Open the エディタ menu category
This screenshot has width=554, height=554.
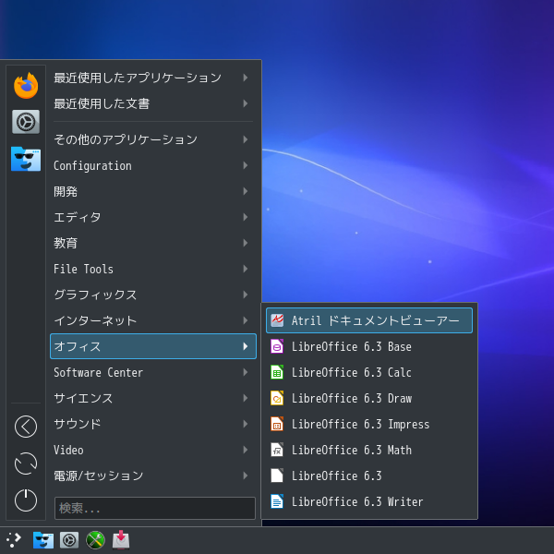[153, 217]
